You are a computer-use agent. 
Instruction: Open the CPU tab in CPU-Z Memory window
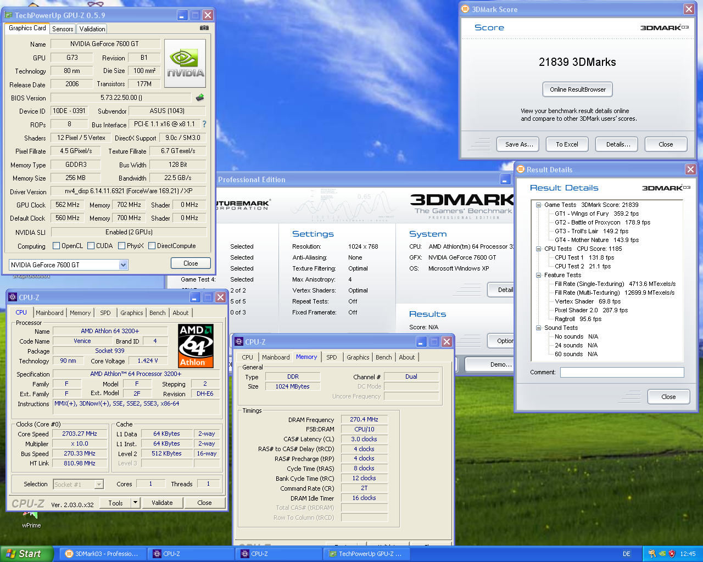248,357
